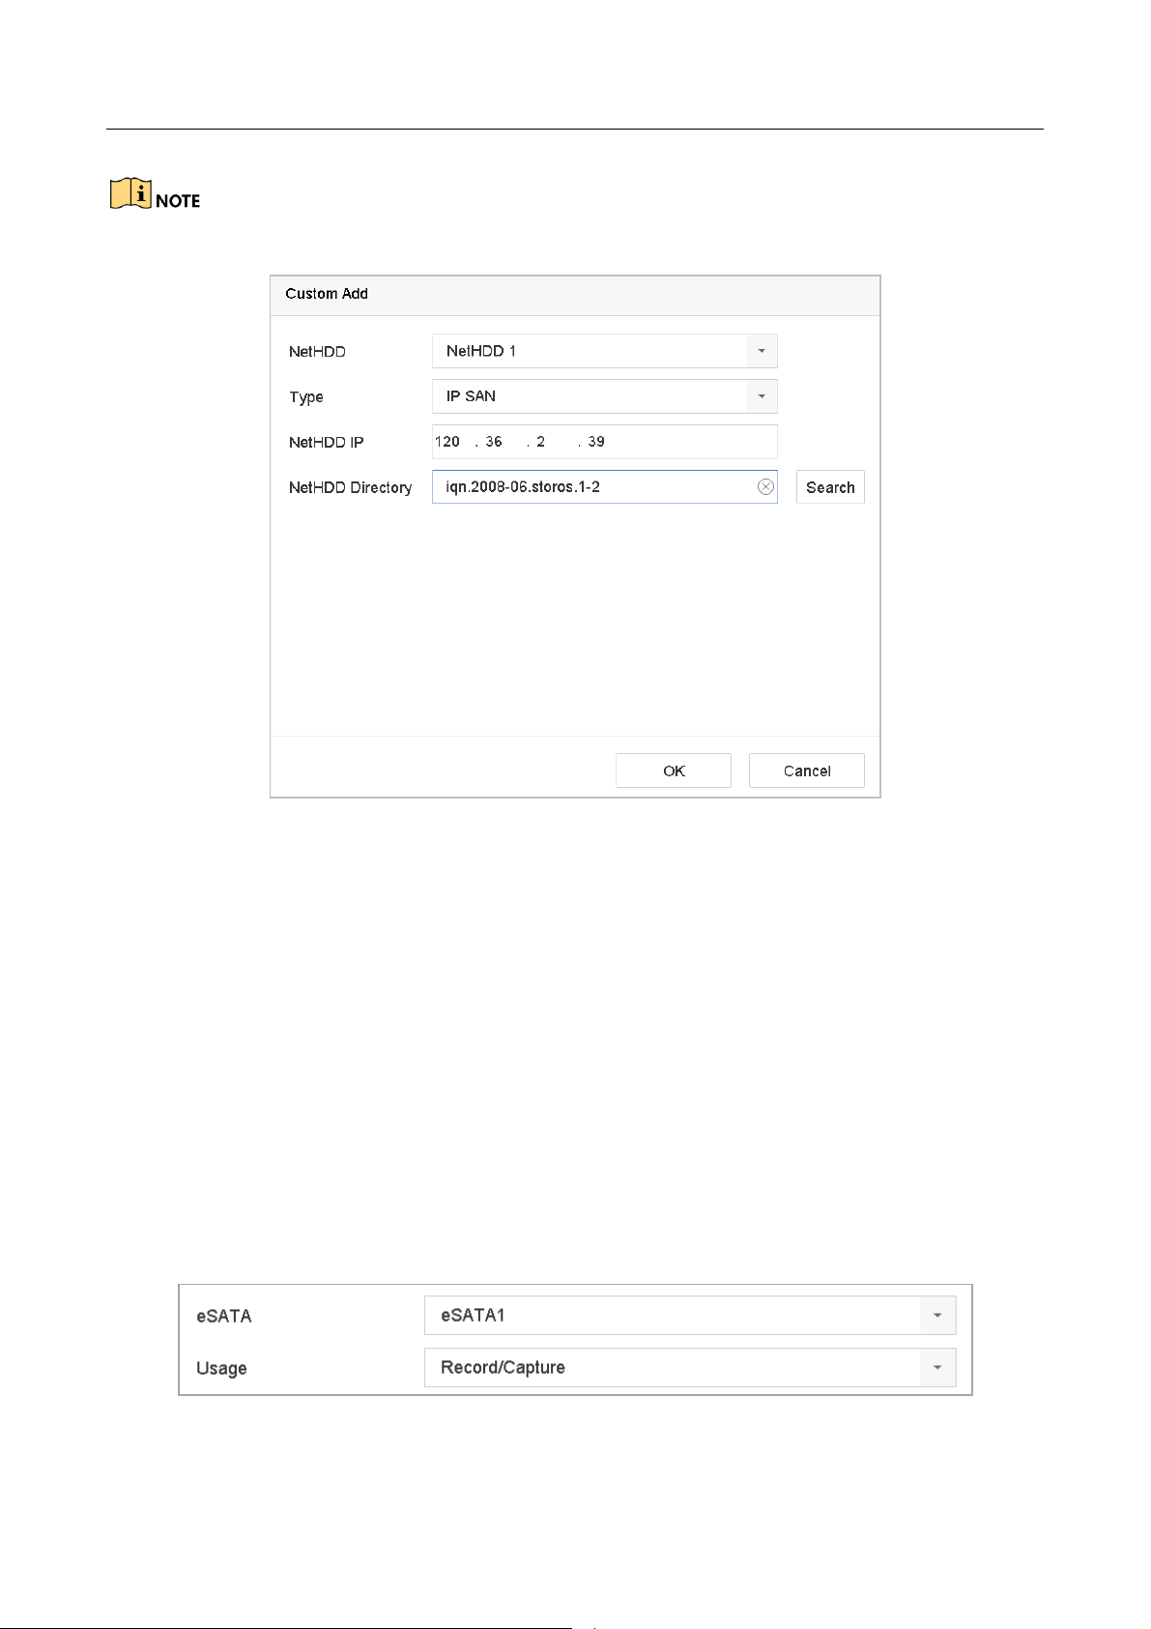Clear the NetHDD Directory text
The image size is (1151, 1629).
click(x=765, y=487)
